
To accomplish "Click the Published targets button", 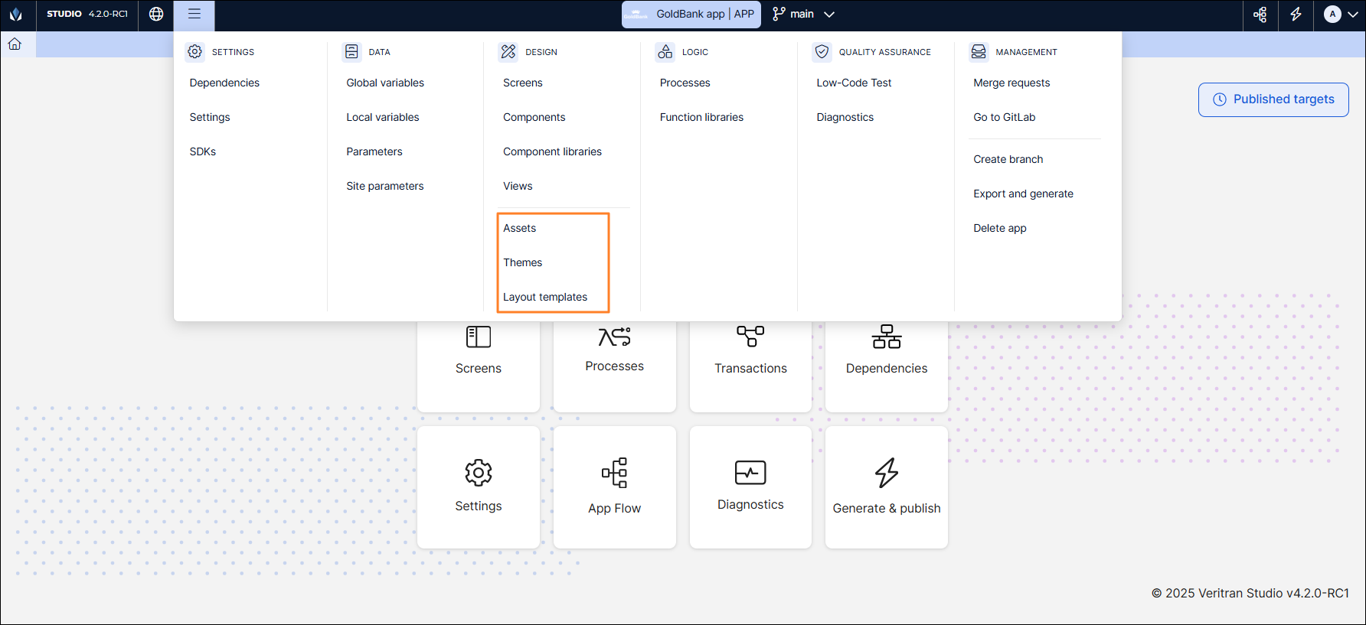I will 1273,99.
